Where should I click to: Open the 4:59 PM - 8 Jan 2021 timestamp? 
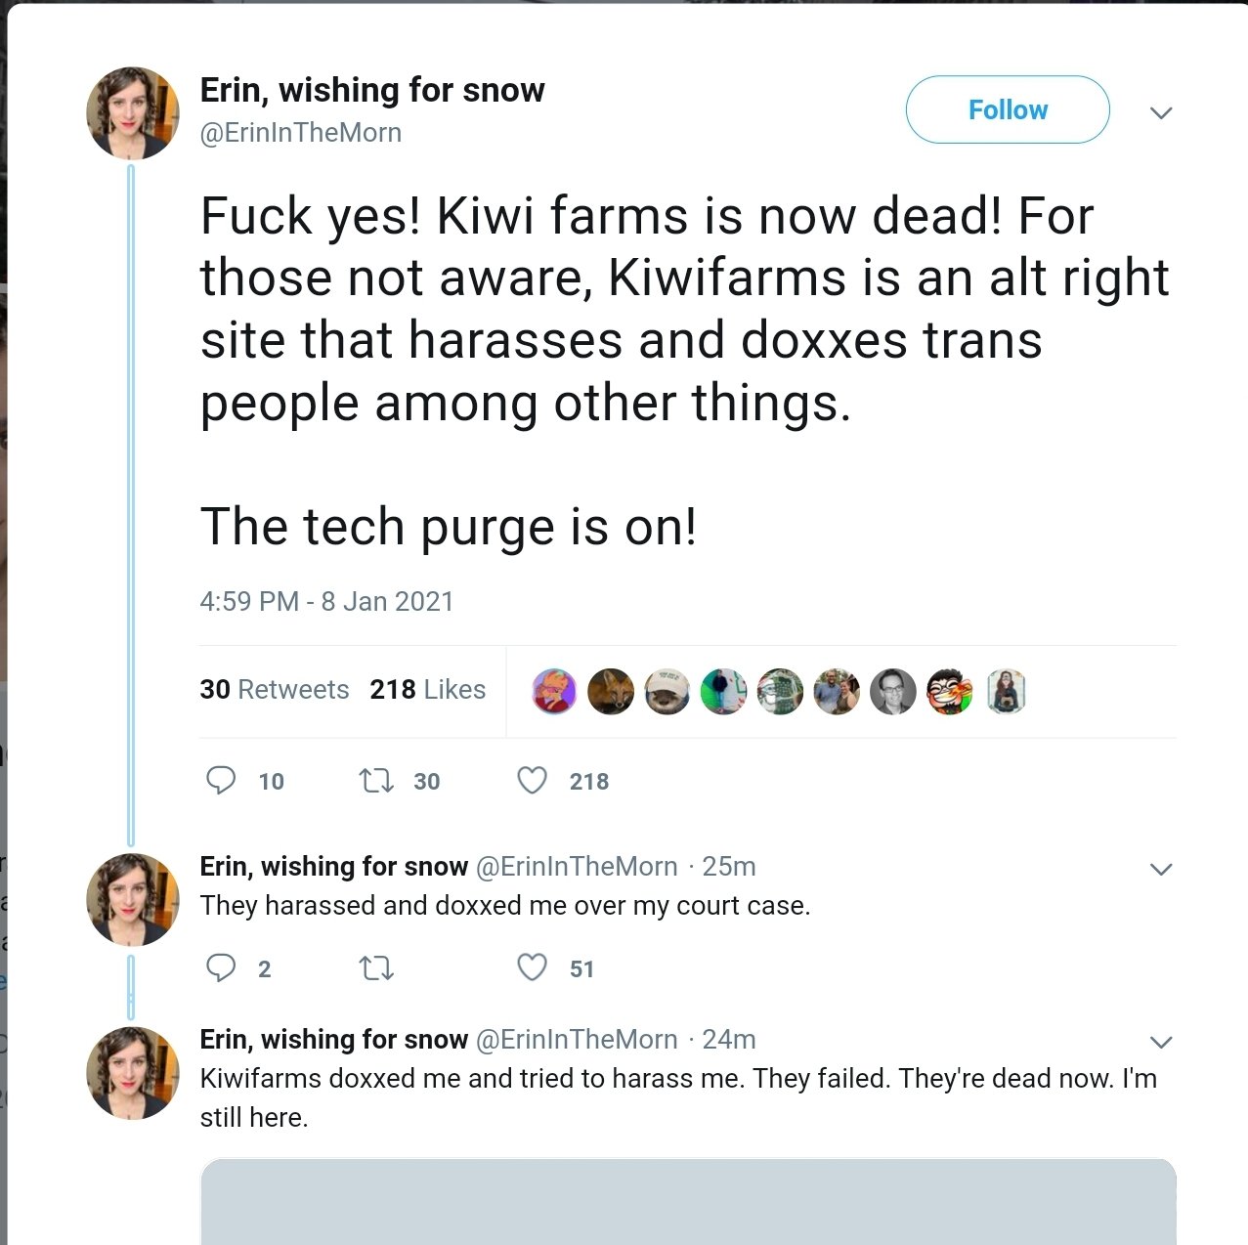pos(326,601)
